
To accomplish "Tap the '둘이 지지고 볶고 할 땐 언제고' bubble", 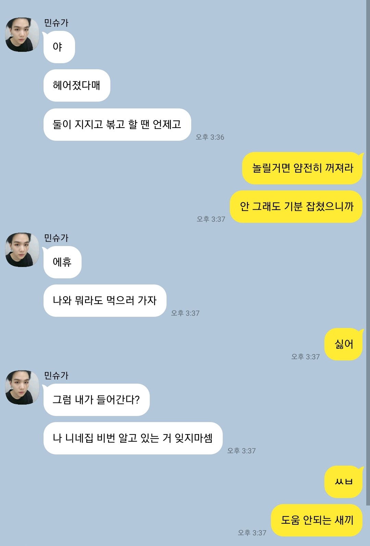I will (x=117, y=125).
